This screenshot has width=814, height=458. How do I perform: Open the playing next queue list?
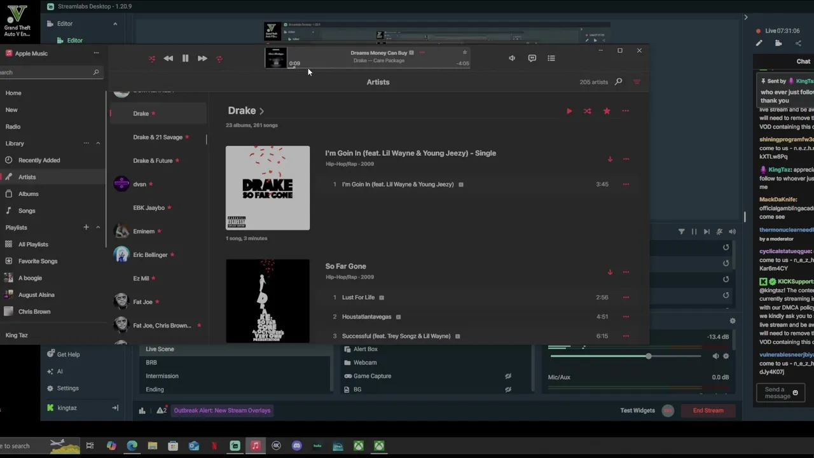click(x=551, y=59)
